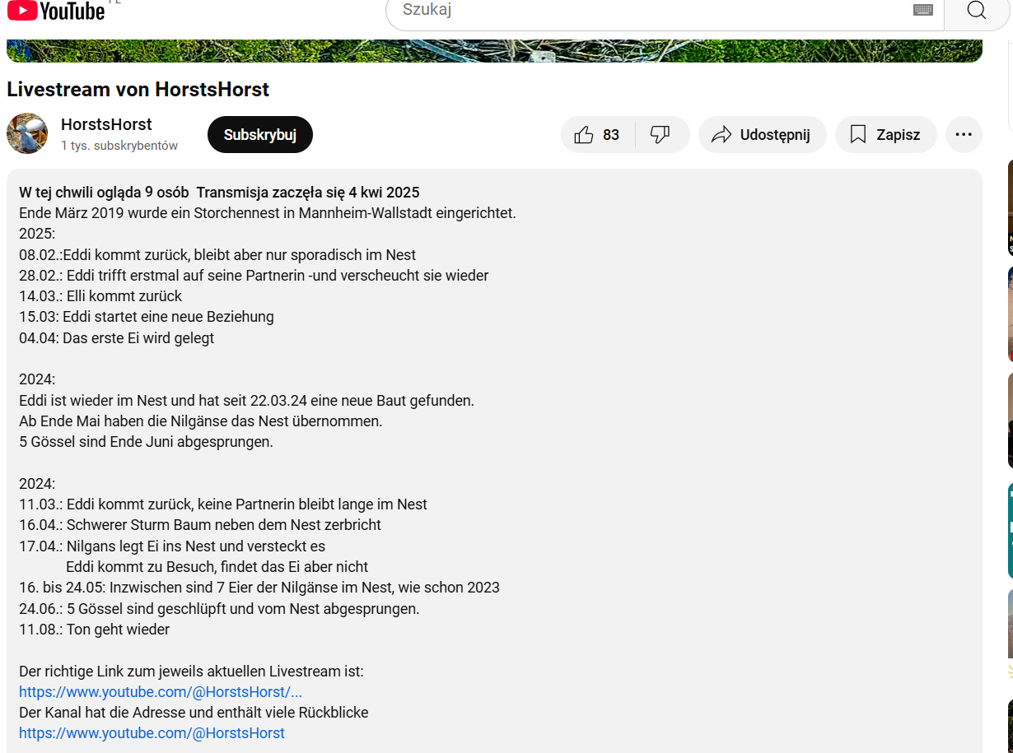Select the first suggested video thumbnail on right
This screenshot has height=753, width=1013.
tap(1011, 207)
